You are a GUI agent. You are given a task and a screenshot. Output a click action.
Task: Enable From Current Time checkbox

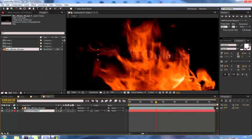click(222, 30)
